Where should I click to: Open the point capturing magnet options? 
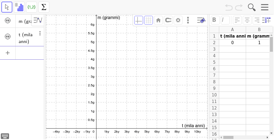168,20
